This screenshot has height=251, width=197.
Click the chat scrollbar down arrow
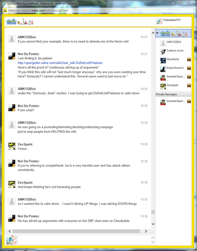153,224
